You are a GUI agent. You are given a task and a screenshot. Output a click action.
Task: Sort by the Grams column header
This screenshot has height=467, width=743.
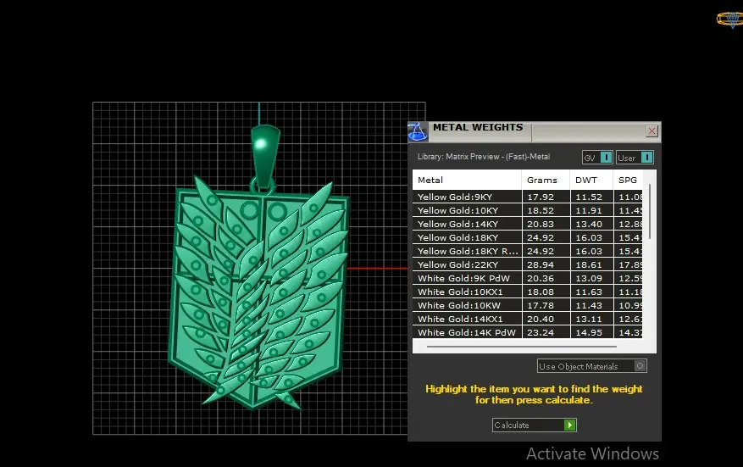546,181
